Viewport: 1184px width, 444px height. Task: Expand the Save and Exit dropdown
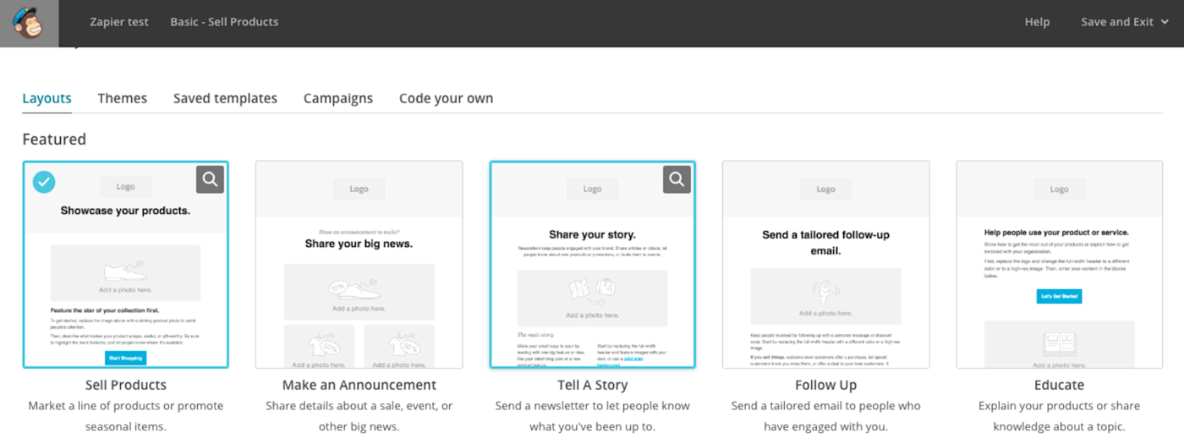coord(1125,22)
